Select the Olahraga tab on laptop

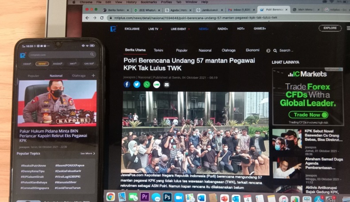click(229, 50)
